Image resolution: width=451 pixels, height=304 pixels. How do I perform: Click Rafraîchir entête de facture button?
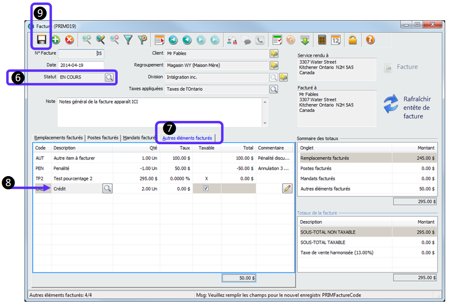pos(407,107)
